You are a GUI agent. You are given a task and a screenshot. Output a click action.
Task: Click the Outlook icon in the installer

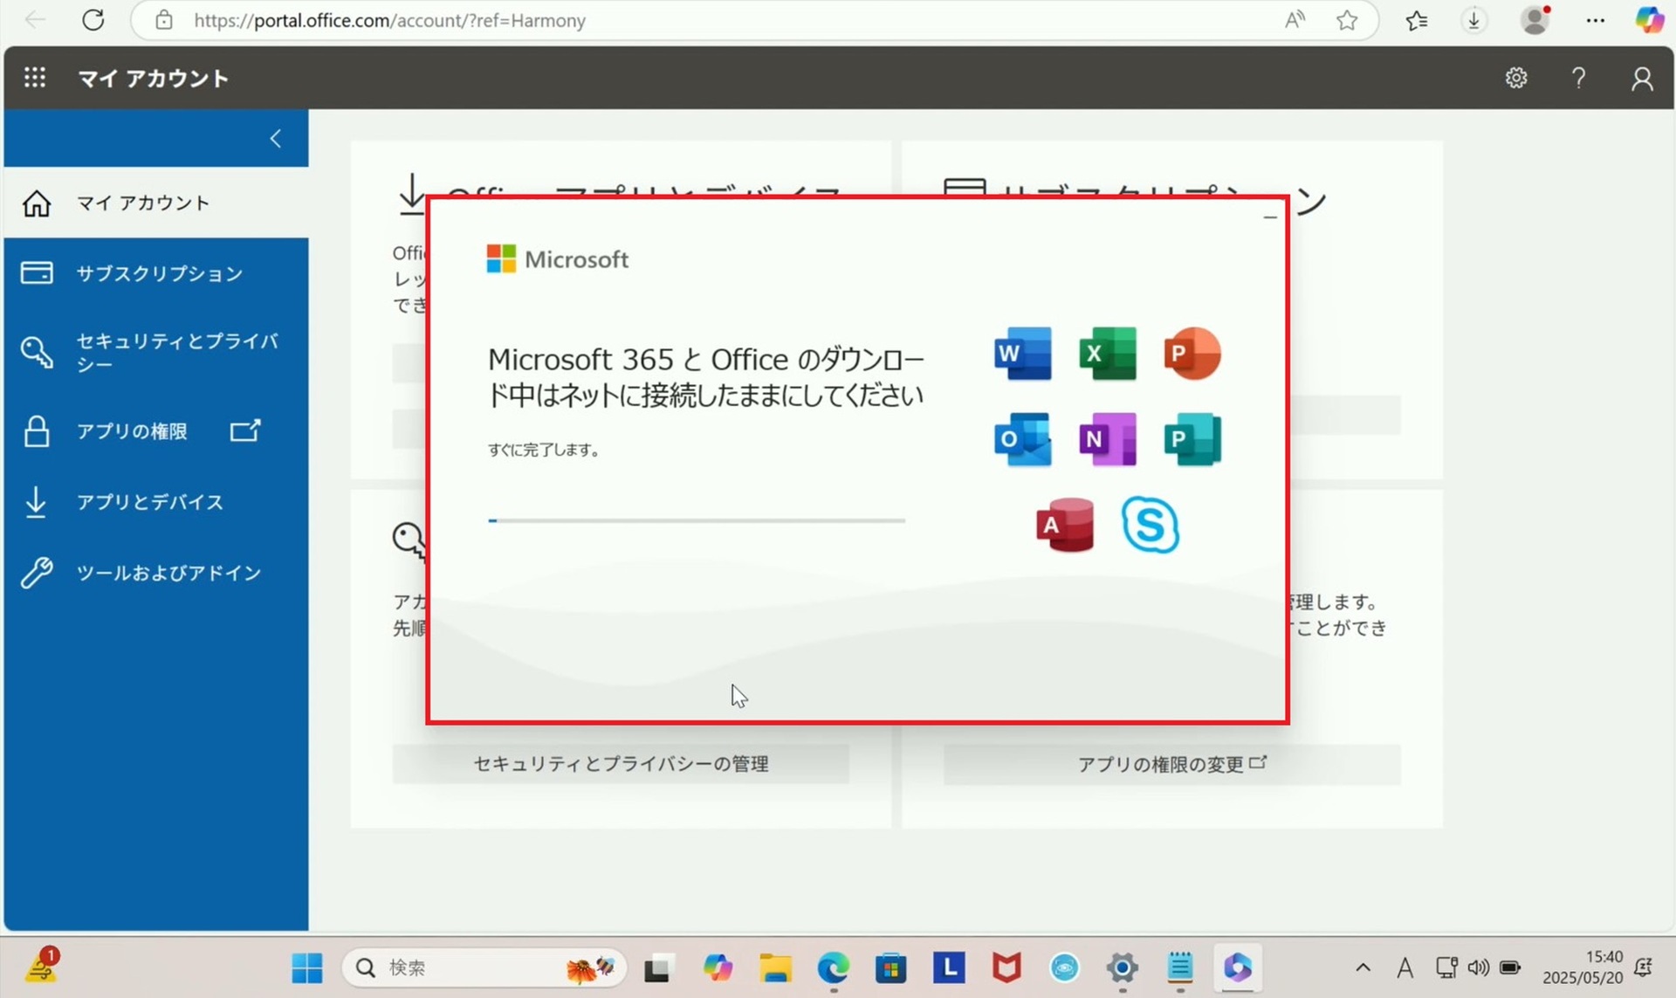point(1022,439)
